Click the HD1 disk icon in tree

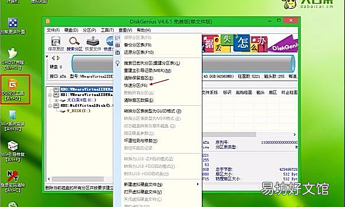(x=56, y=95)
